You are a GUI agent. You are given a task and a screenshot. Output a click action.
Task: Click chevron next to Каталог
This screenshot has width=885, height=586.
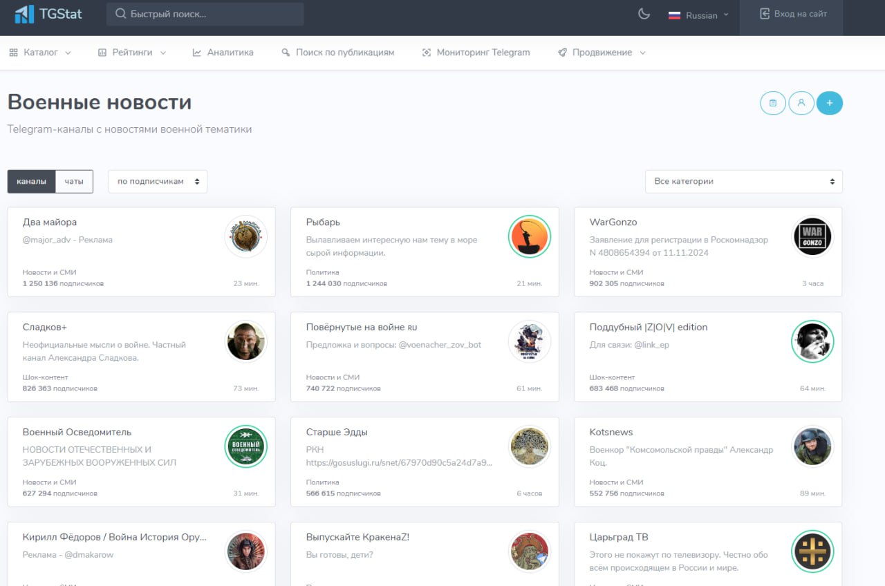68,53
